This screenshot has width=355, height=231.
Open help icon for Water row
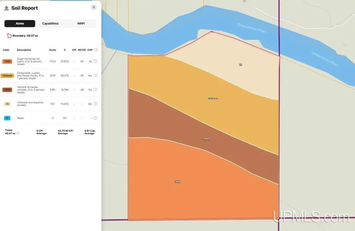(95, 118)
